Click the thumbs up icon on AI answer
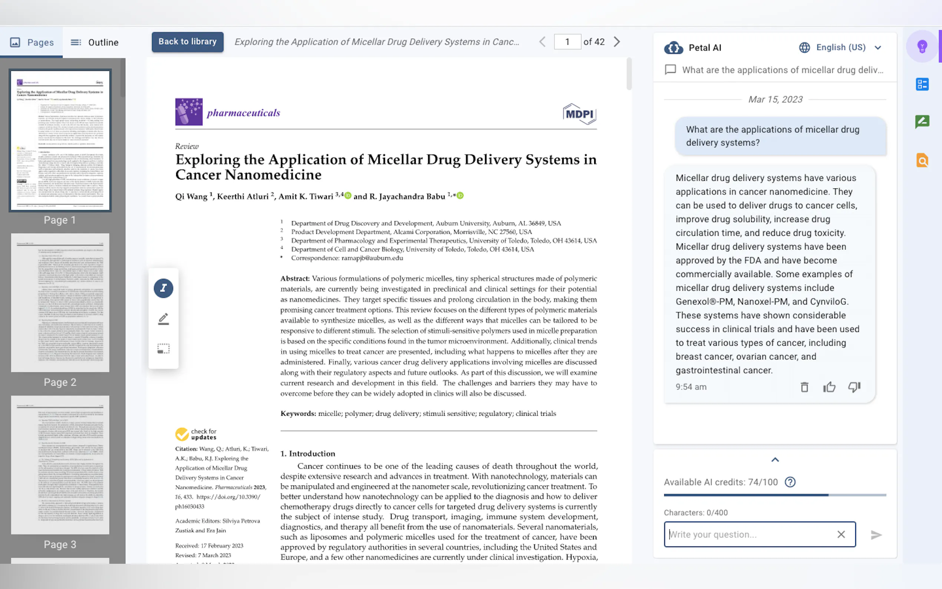The height and width of the screenshot is (589, 942). tap(829, 387)
